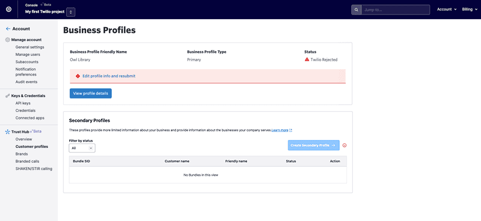
Task: Click the Action column header
Action: coord(335,161)
